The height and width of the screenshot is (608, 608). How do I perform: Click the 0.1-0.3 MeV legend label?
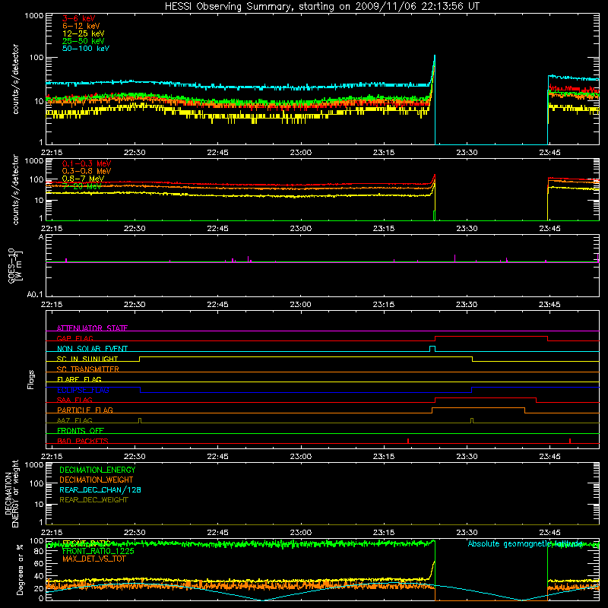(x=87, y=163)
